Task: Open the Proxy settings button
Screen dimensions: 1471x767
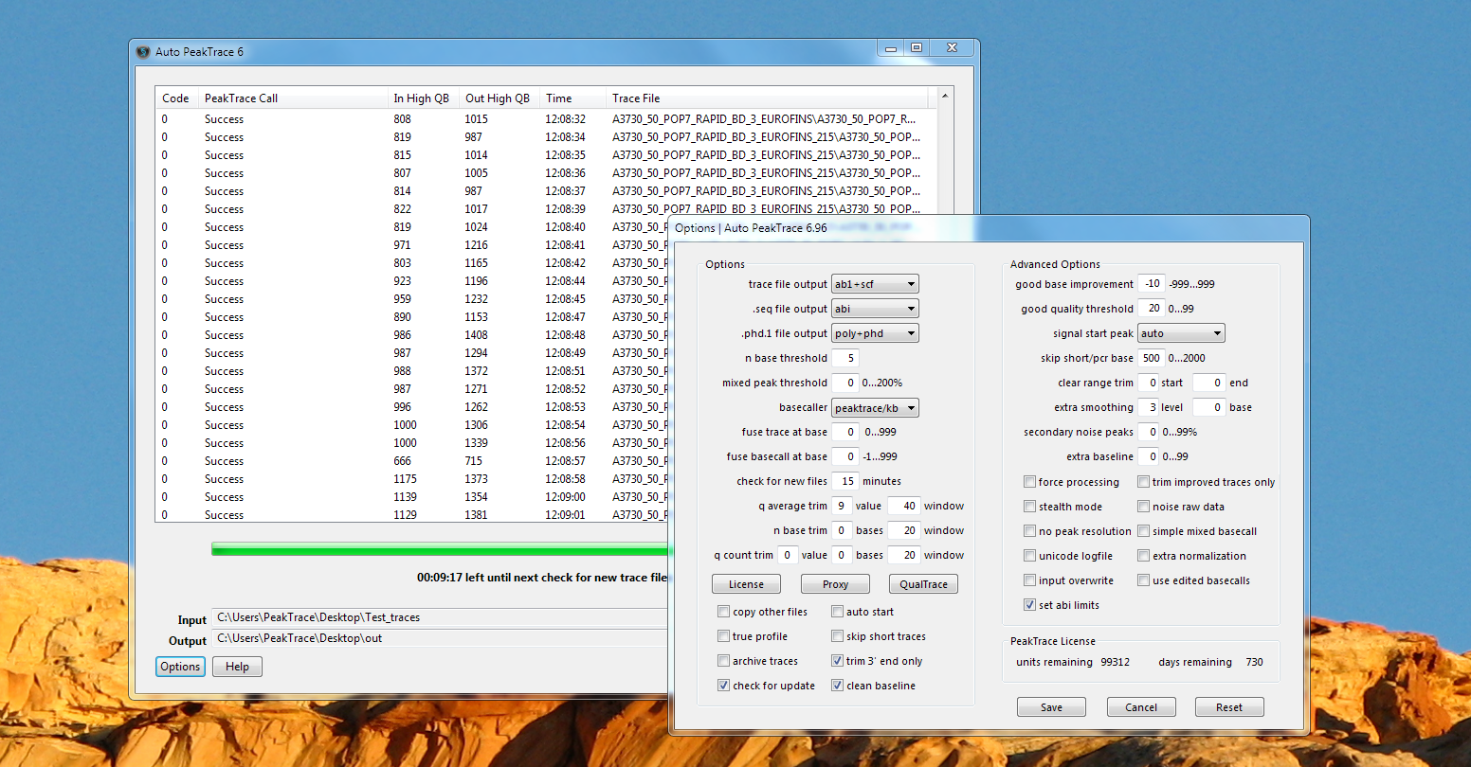Action: (835, 584)
